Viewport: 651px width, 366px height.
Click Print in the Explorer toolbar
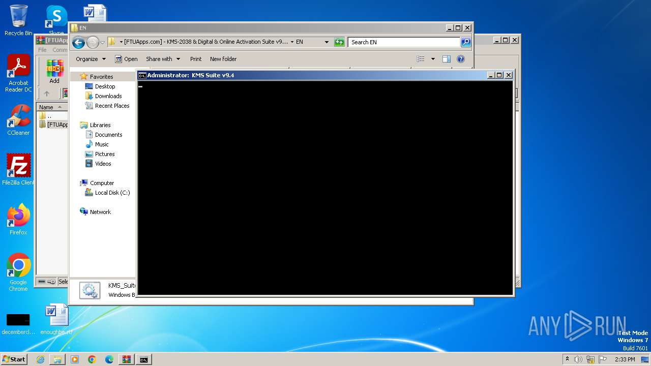point(196,59)
